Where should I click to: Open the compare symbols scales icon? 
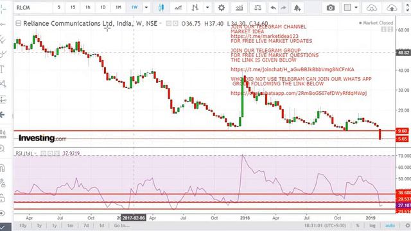(x=258, y=8)
